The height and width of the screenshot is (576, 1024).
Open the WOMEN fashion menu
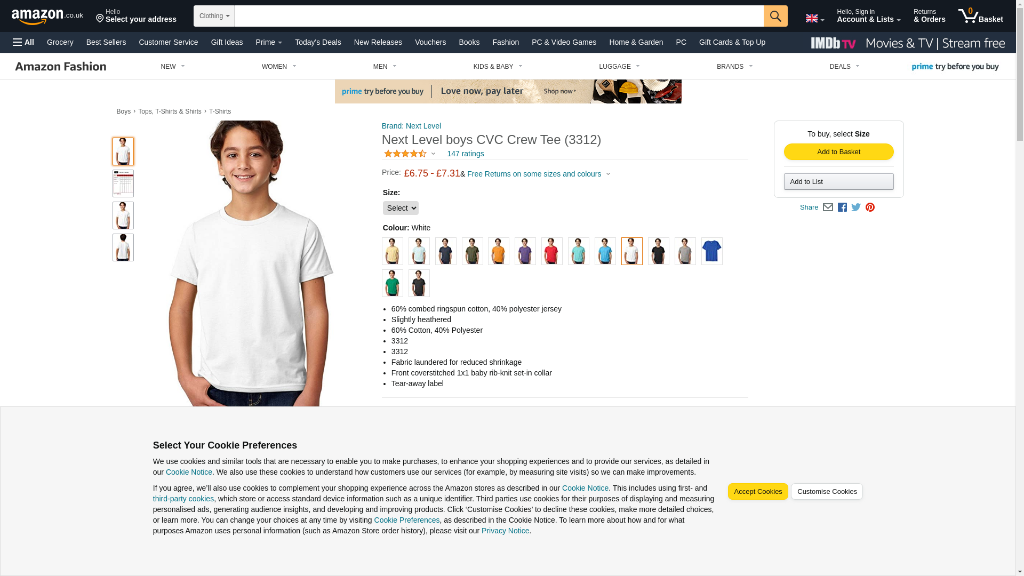[279, 67]
